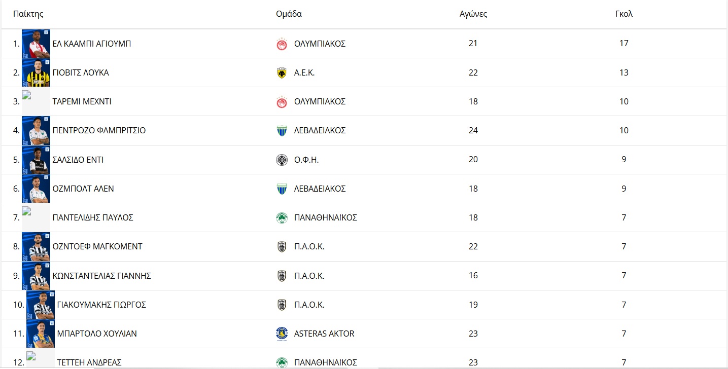Open Γιόβιτς Λούκα's player photo

coord(36,72)
